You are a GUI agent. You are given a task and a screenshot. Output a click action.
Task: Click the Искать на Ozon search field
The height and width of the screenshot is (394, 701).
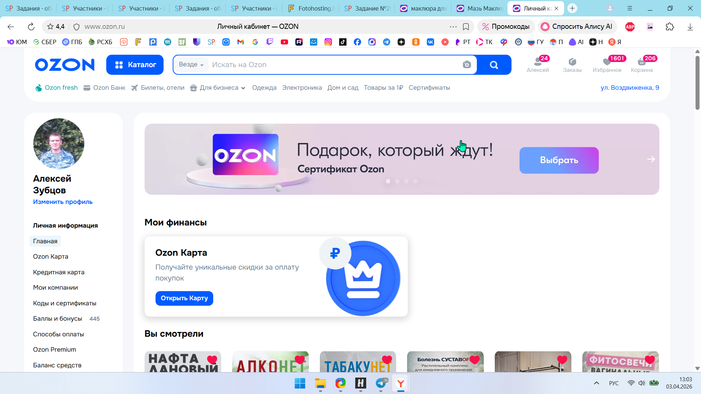329,65
